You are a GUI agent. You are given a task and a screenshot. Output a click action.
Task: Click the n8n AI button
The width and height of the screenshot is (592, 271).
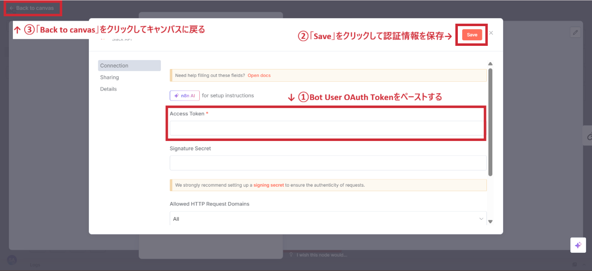[x=185, y=96]
